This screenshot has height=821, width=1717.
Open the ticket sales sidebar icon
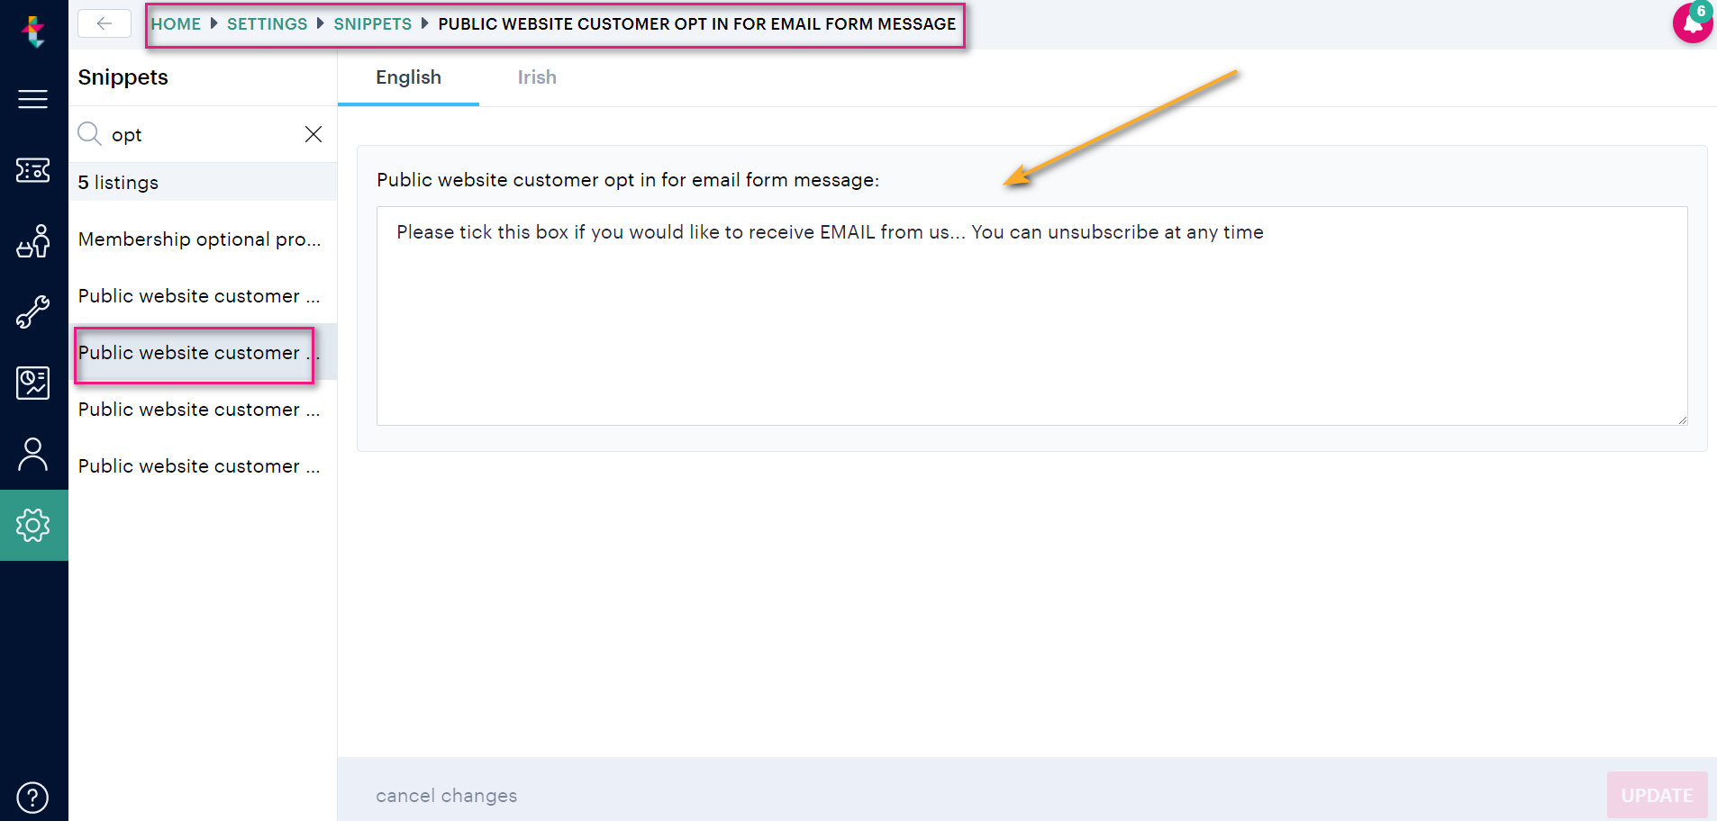(x=33, y=170)
